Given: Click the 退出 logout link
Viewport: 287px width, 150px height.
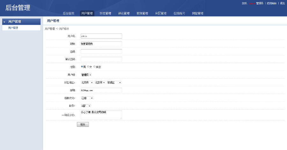Looking at the screenshot, I should click(x=283, y=3).
